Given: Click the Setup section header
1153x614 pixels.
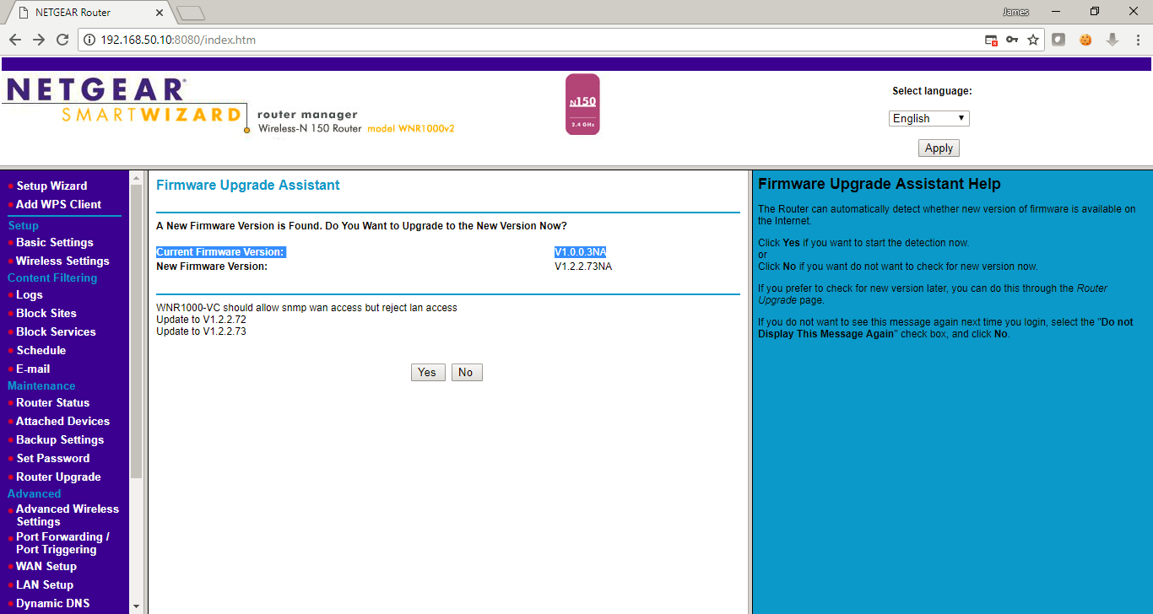Looking at the screenshot, I should (23, 225).
